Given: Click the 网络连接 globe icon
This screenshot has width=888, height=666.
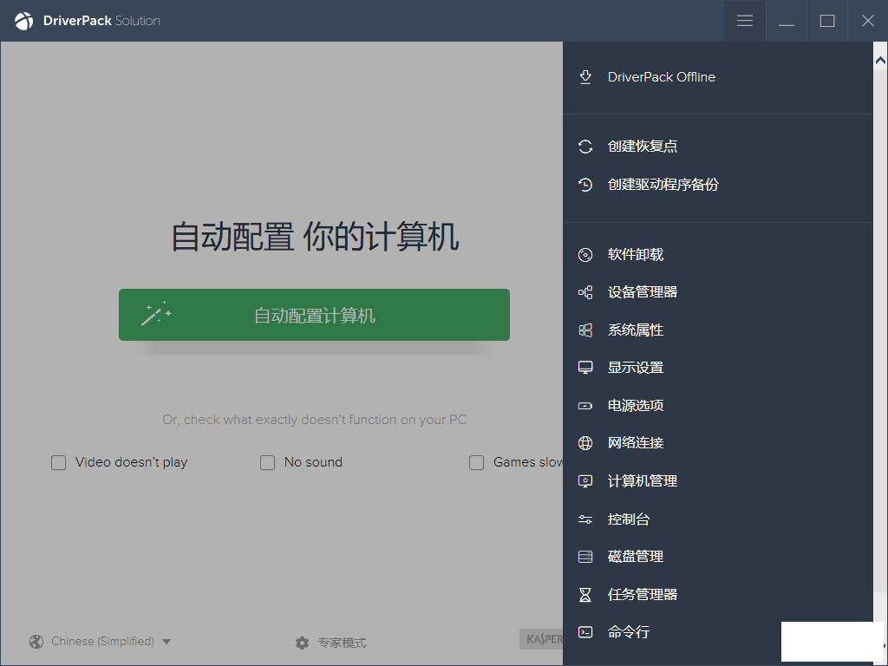Looking at the screenshot, I should pos(585,443).
